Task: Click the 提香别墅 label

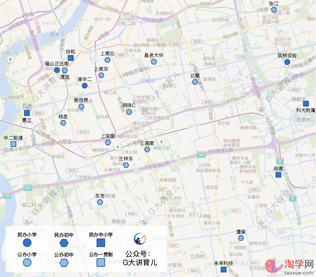Action: pyautogui.click(x=168, y=180)
